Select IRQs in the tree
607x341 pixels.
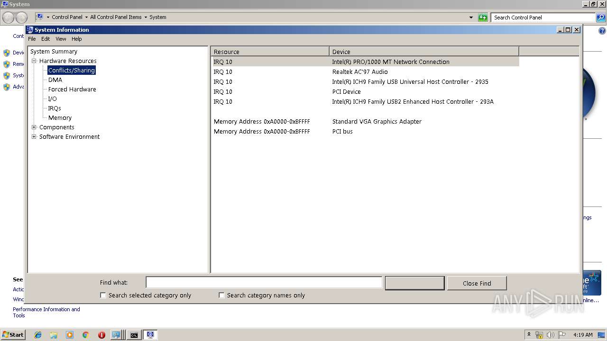pos(55,108)
